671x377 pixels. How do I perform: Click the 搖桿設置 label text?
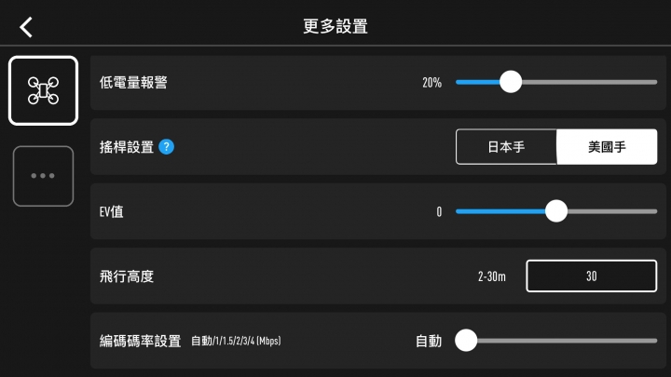127,147
